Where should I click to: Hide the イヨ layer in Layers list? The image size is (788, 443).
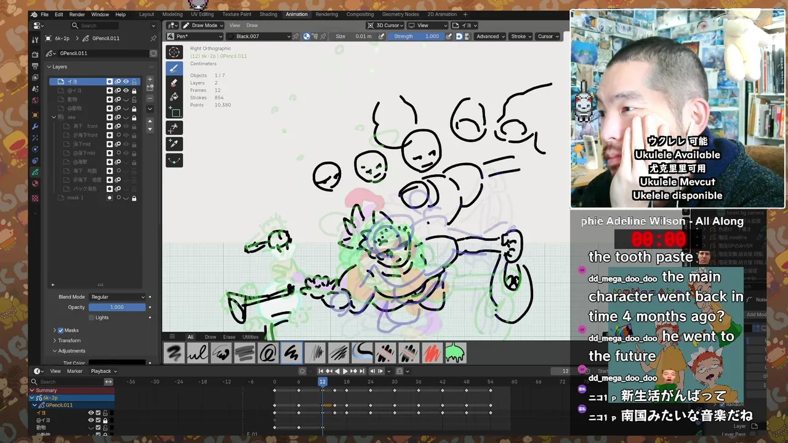[x=126, y=81]
